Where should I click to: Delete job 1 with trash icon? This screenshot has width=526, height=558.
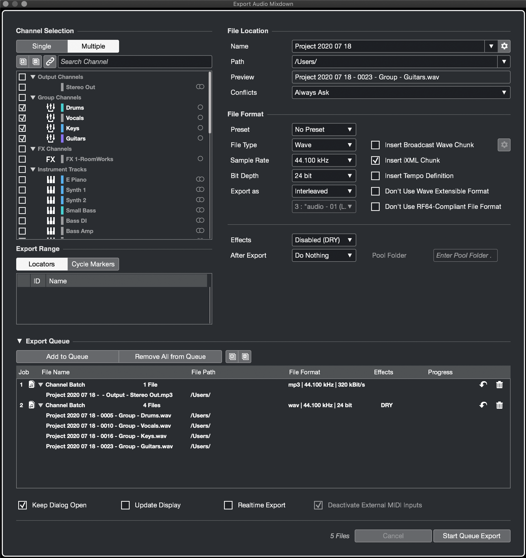point(499,385)
